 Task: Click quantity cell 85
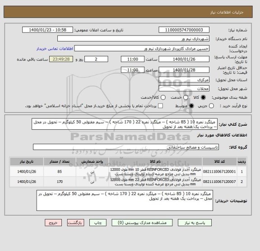coord(60,172)
